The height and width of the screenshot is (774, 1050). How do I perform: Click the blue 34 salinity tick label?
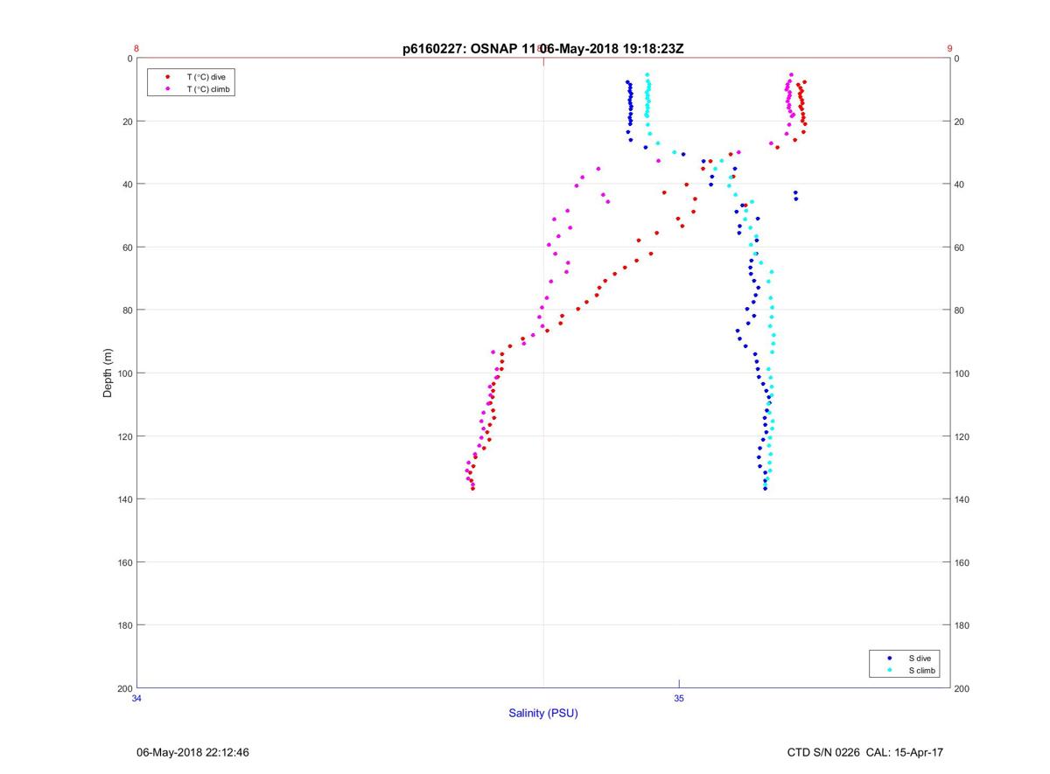pos(136,698)
